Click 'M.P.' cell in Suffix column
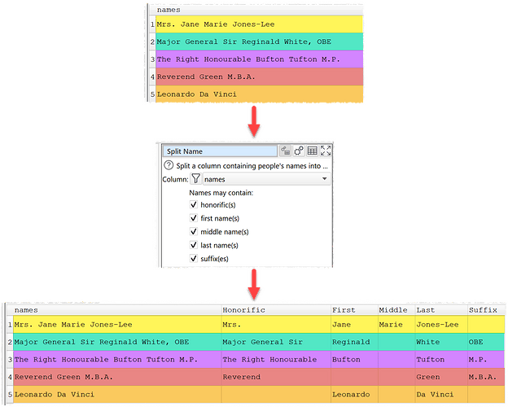 (x=486, y=359)
